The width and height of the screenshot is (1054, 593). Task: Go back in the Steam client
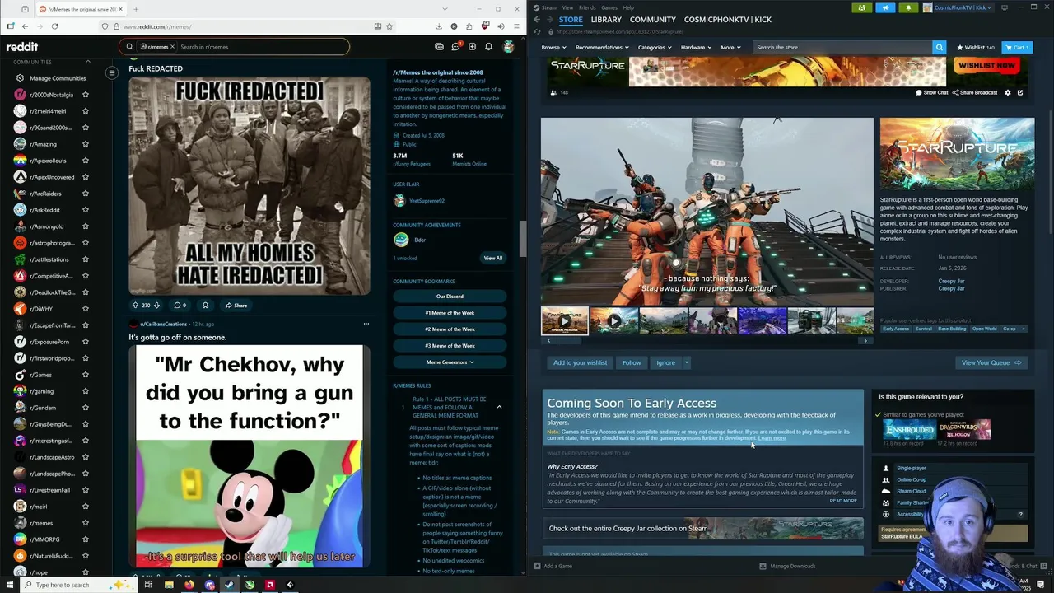(x=537, y=20)
